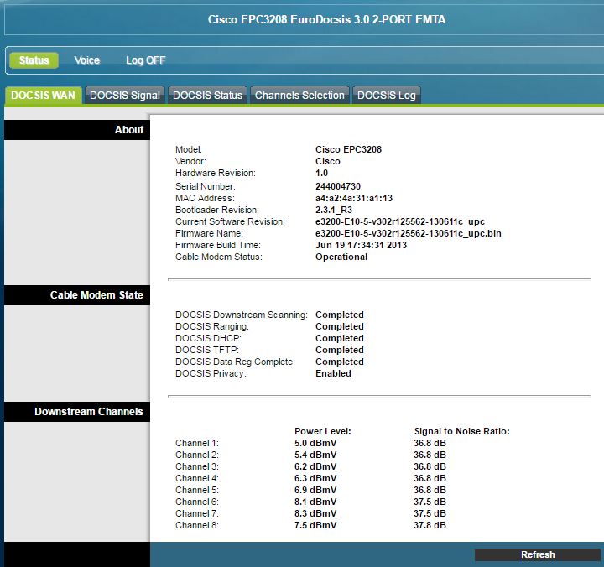
Task: Open the DOCSIS Status tab
Action: point(207,96)
